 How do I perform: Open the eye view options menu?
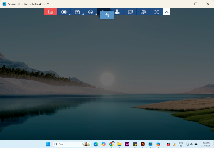tap(64, 12)
